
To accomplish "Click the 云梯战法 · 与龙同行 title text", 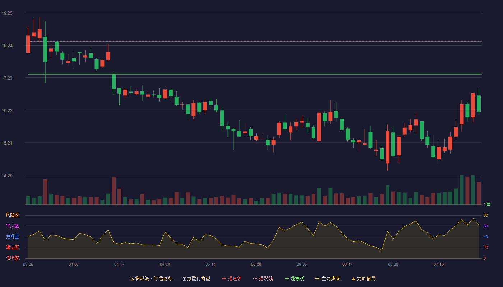I will click(x=151, y=278).
